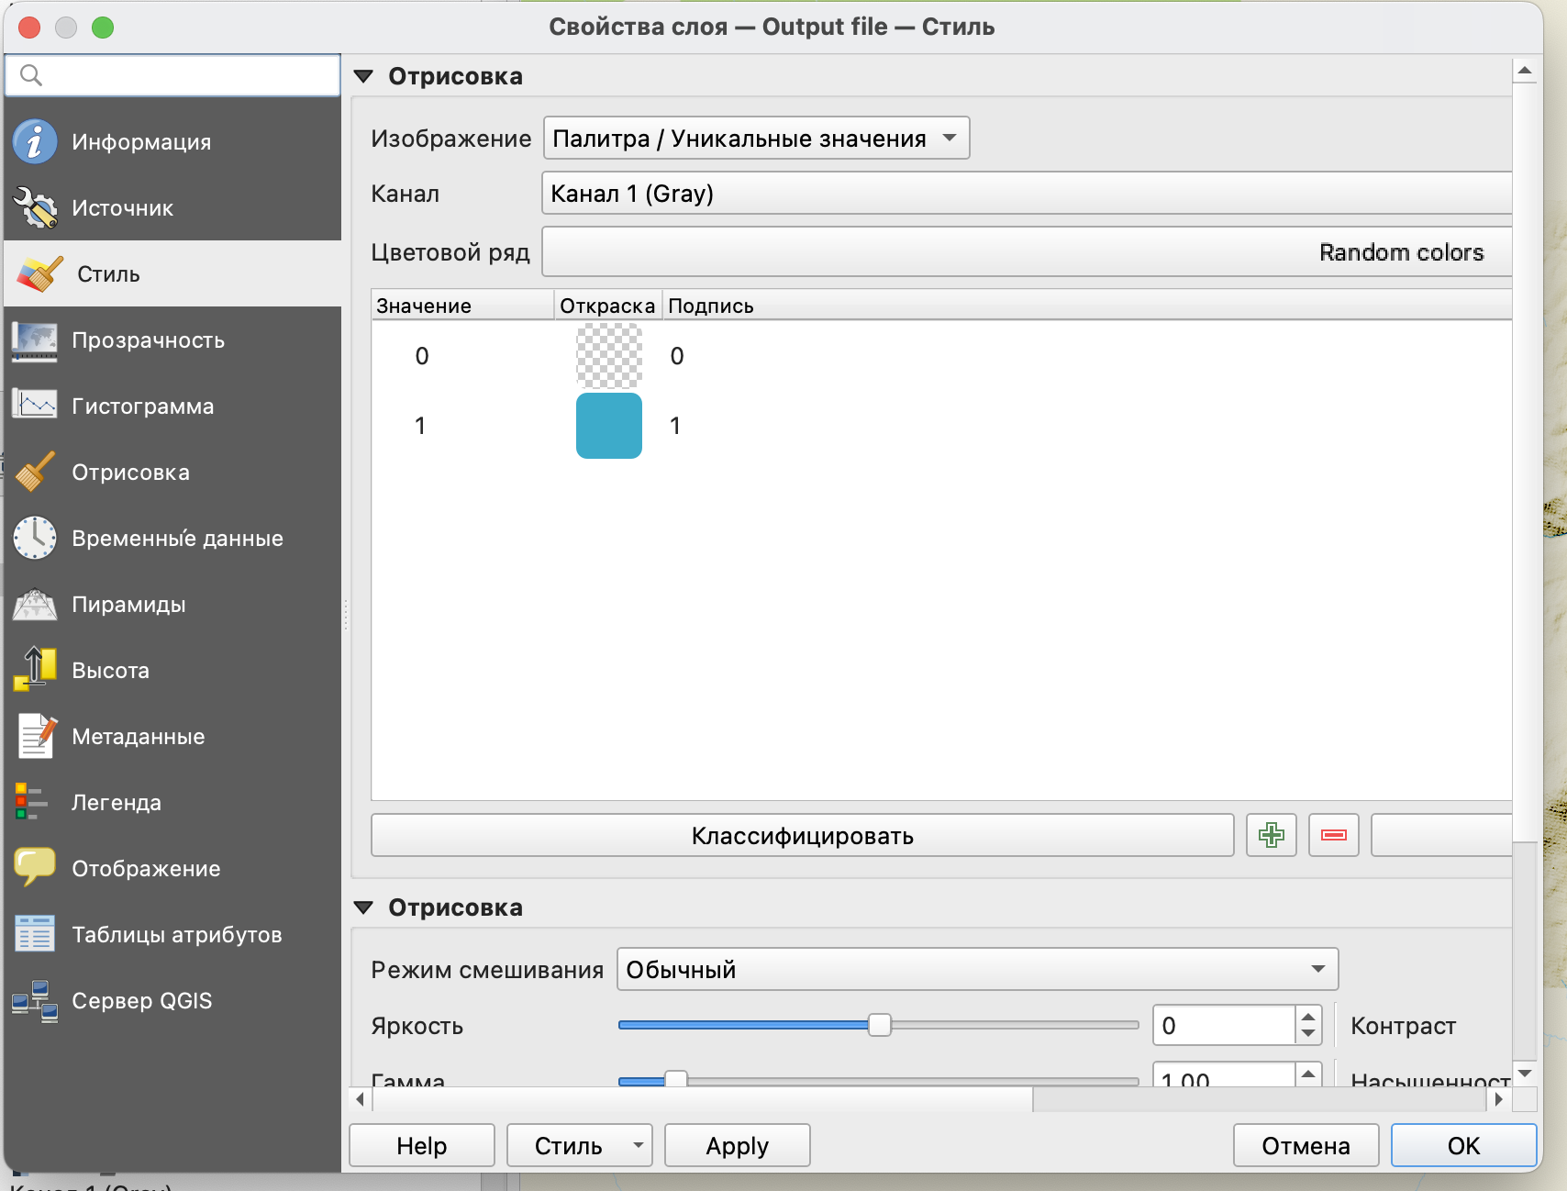Switch to Метаданные tab
Viewport: 1567px width, 1191px height.
point(138,737)
